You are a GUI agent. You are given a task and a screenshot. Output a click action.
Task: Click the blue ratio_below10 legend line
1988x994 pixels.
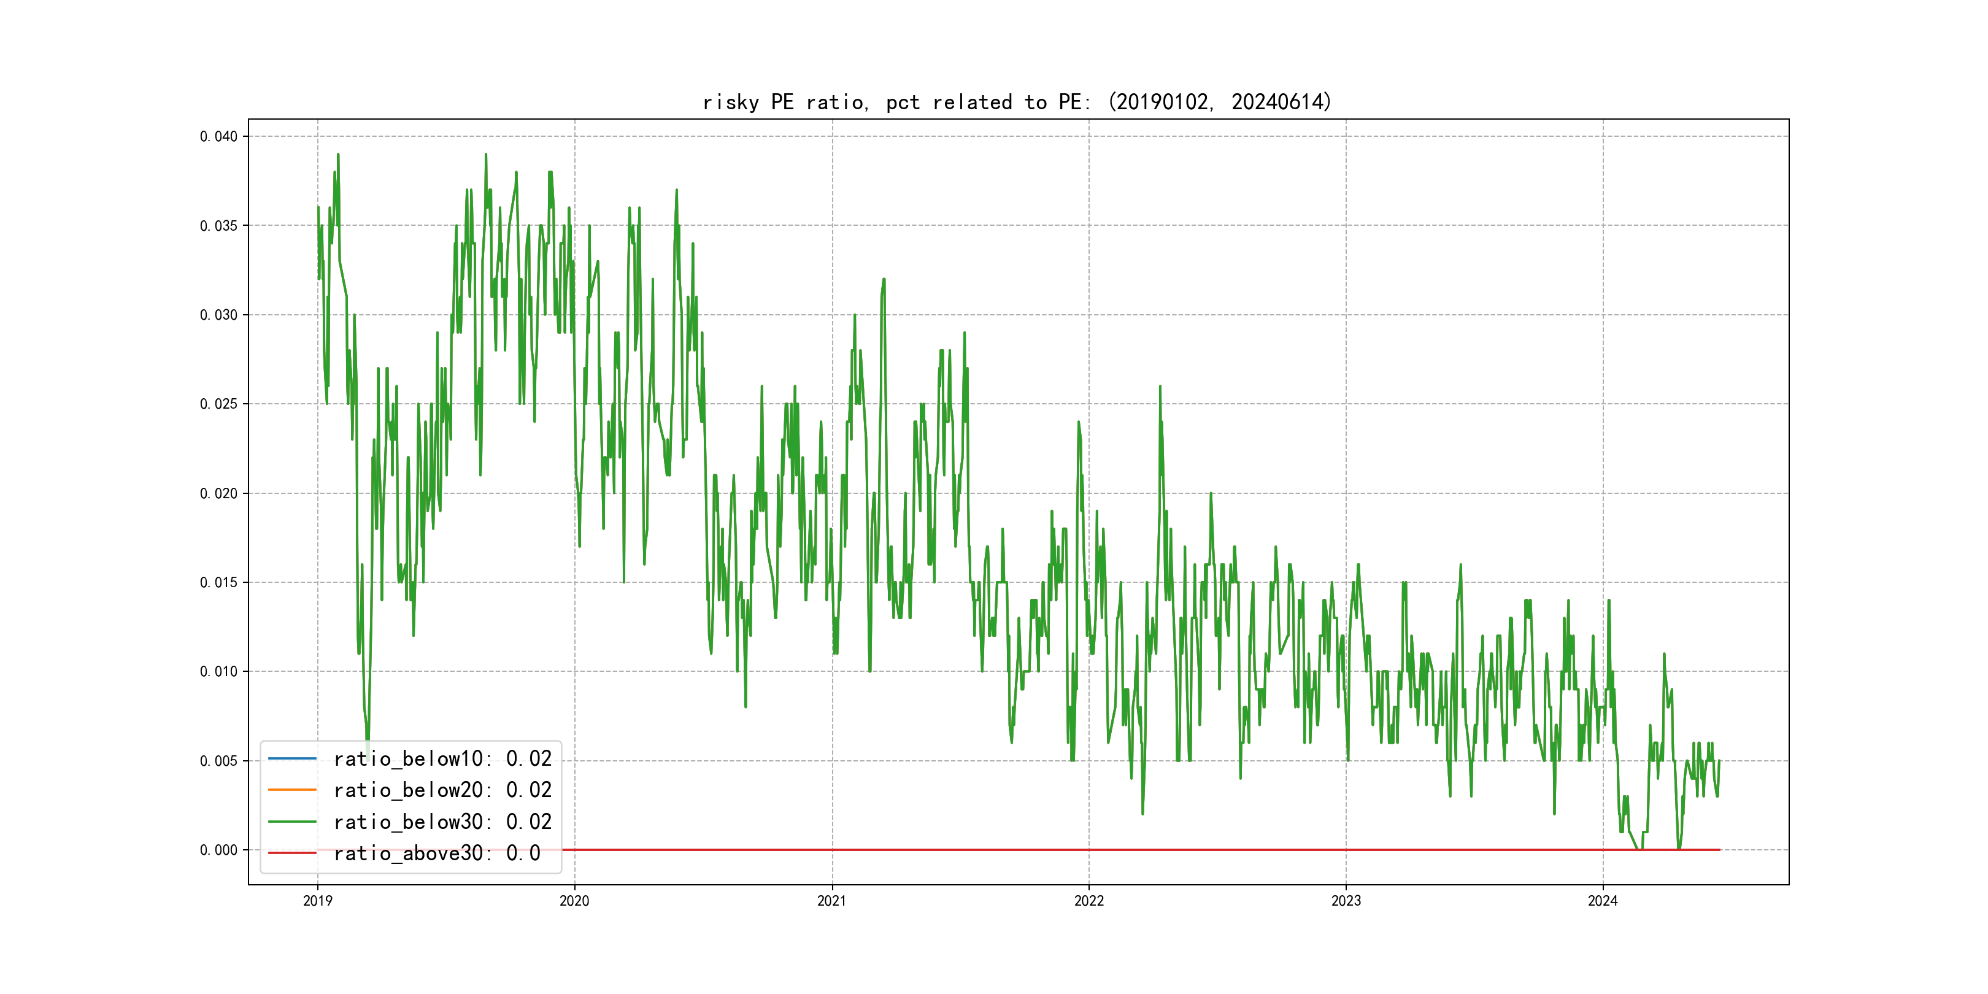[291, 758]
